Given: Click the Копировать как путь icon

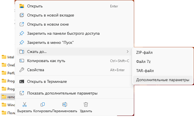Looking at the screenshot, I should click(x=22, y=61).
